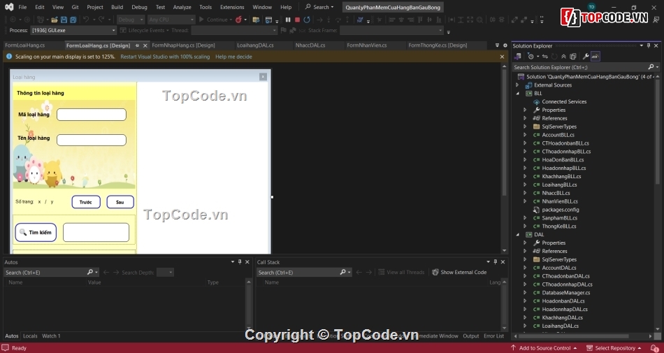
Task: Click Collapse All in Solution Explorer toolbar
Action: [563, 56]
